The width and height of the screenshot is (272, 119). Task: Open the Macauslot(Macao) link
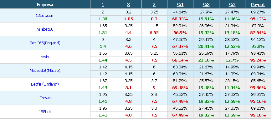pos(45,71)
